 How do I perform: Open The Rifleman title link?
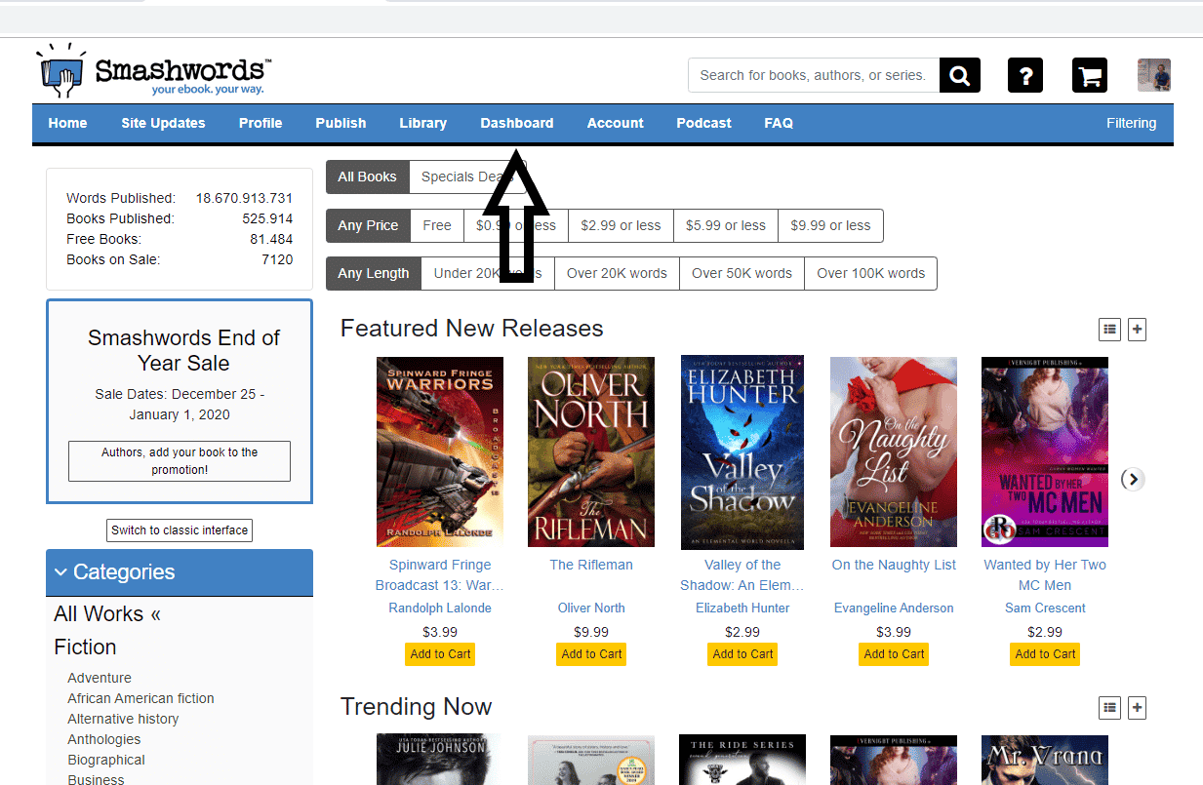pyautogui.click(x=591, y=565)
